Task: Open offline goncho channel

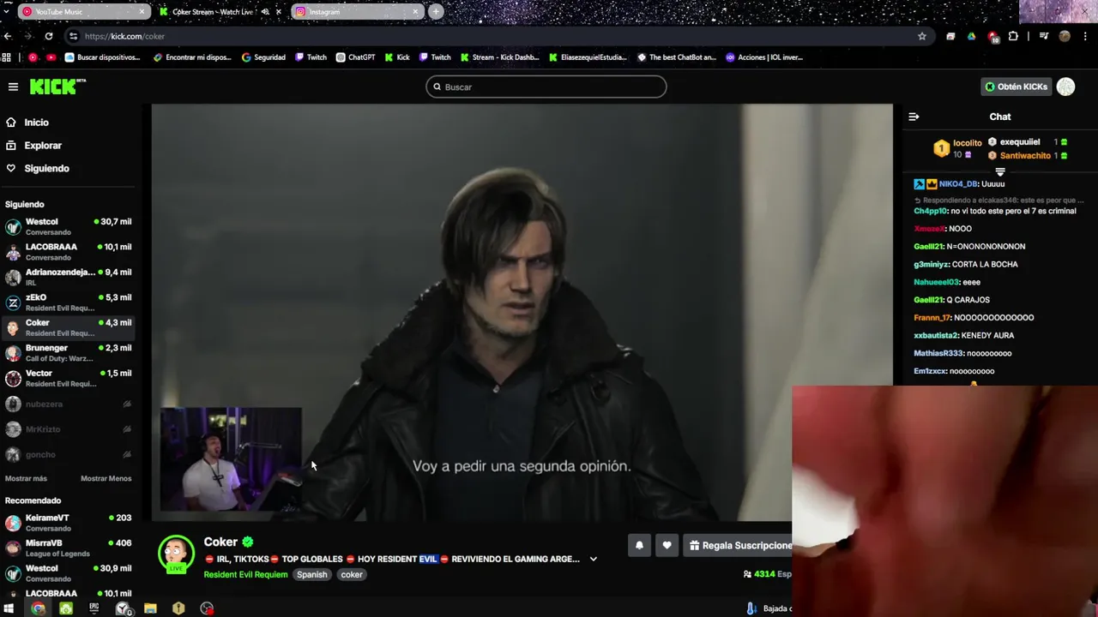Action: click(69, 454)
